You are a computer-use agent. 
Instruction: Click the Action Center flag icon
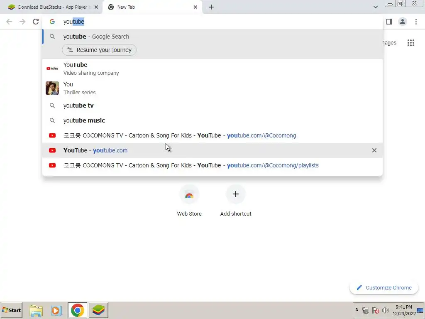pyautogui.click(x=375, y=310)
